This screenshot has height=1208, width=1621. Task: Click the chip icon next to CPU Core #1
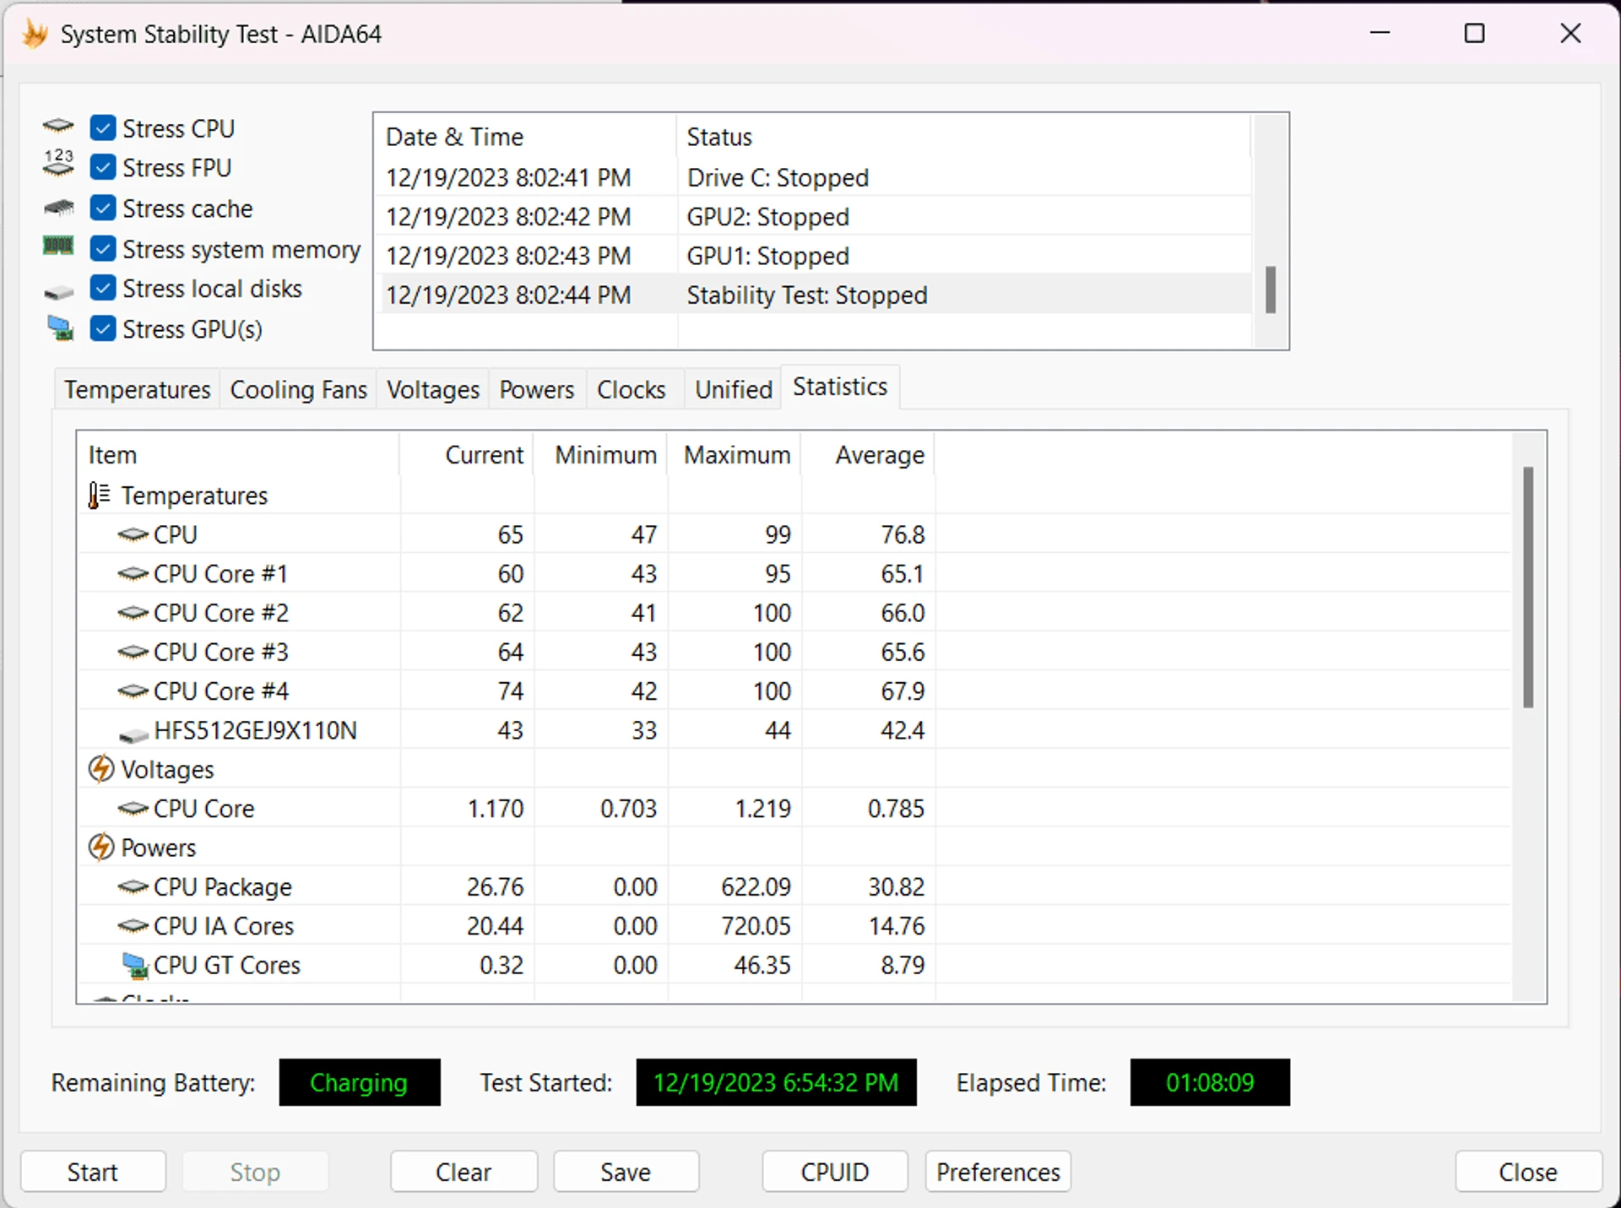133,574
